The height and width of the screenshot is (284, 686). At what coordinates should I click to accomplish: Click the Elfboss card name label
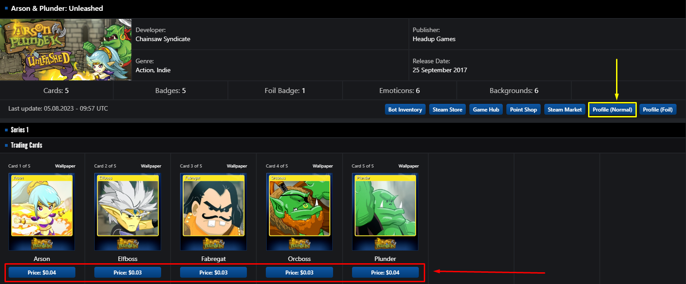click(x=128, y=259)
